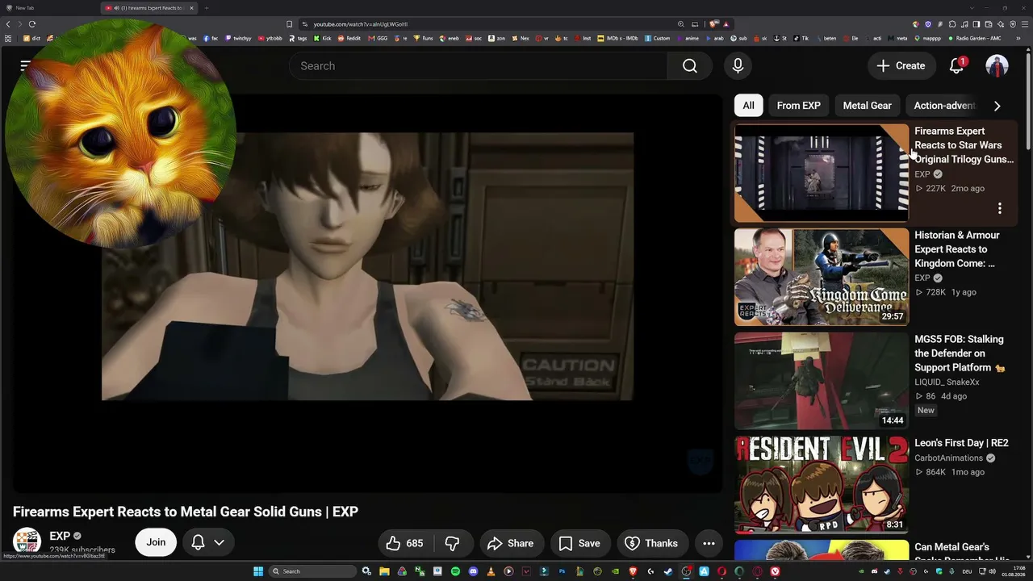Select the From EXP filter chip
The image size is (1033, 581).
798,106
